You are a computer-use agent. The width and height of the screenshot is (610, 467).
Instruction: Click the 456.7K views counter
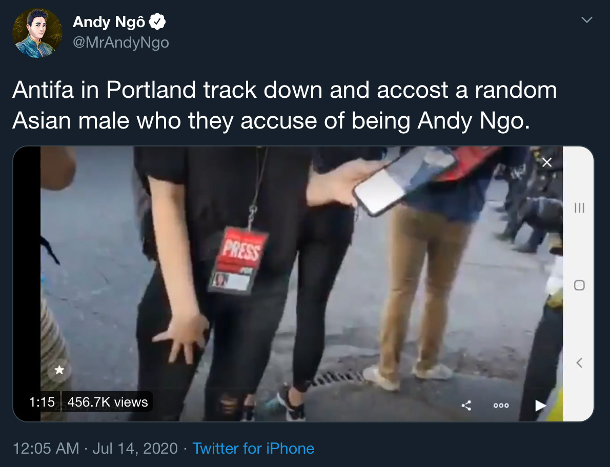107,402
